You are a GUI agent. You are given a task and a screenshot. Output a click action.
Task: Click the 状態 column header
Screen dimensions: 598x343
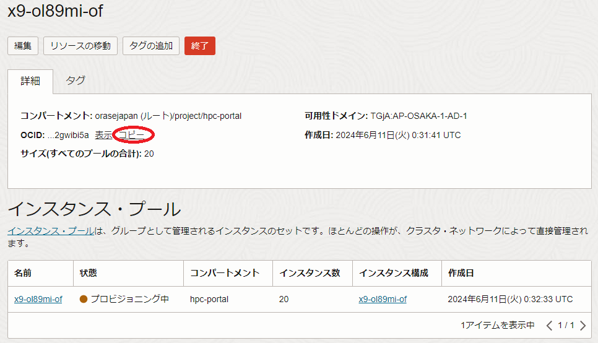tap(89, 273)
